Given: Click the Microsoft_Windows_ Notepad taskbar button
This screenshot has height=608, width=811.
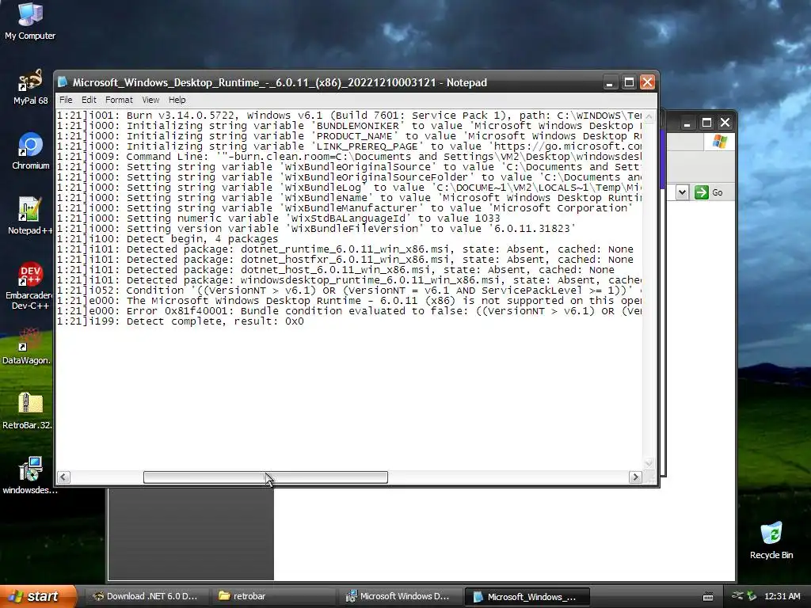Looking at the screenshot, I should (527, 597).
